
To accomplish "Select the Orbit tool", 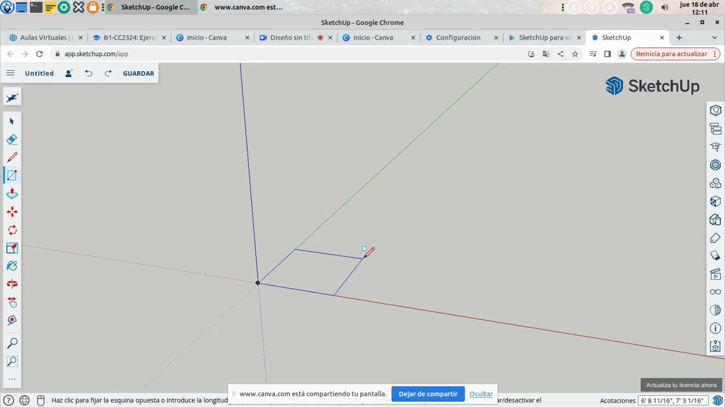I will click(x=12, y=284).
